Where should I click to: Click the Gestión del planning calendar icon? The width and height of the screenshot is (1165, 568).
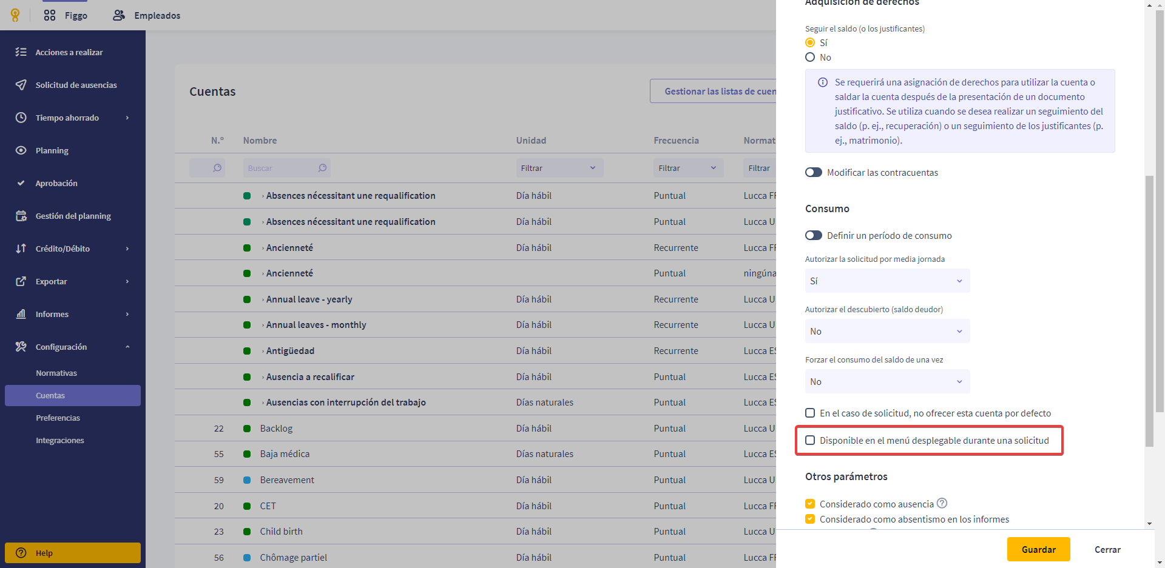coord(21,216)
